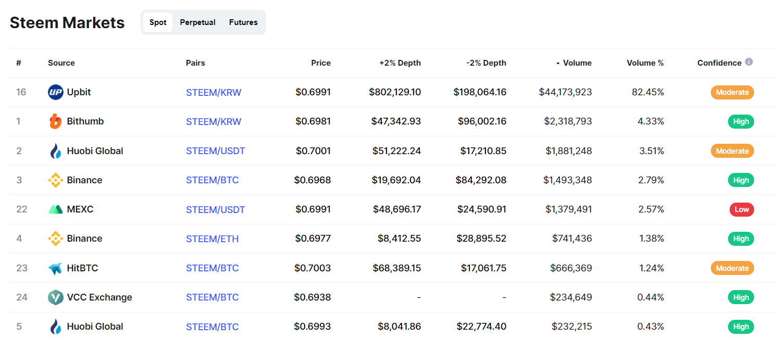Click the HitBTC exchange logo icon

55,268
